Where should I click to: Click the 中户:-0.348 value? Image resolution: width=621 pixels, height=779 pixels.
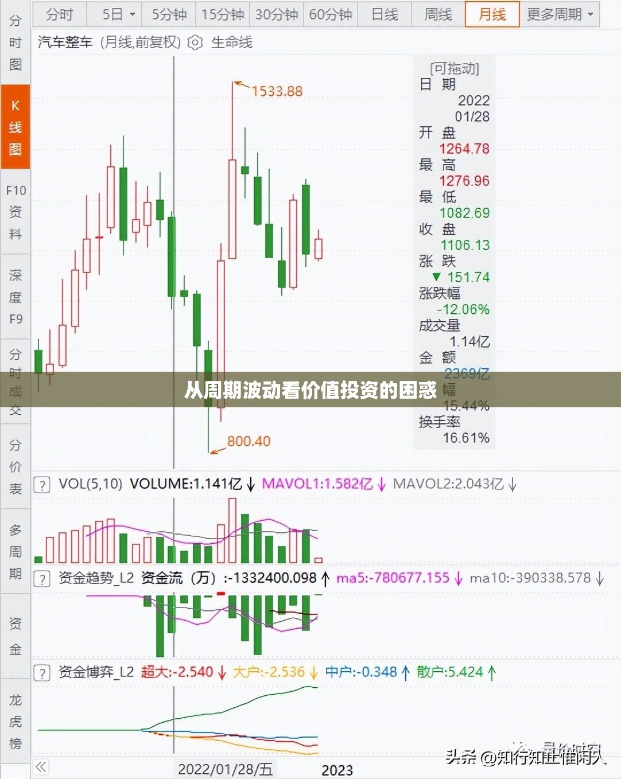(x=361, y=672)
